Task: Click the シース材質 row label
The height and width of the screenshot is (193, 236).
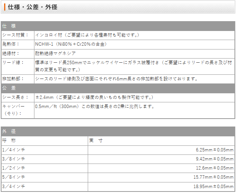Action: click(15, 35)
